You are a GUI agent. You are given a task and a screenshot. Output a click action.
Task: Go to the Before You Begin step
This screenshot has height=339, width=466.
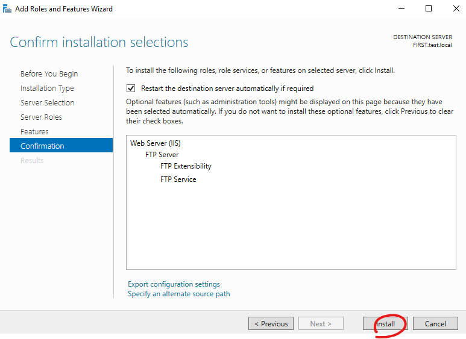(49, 73)
